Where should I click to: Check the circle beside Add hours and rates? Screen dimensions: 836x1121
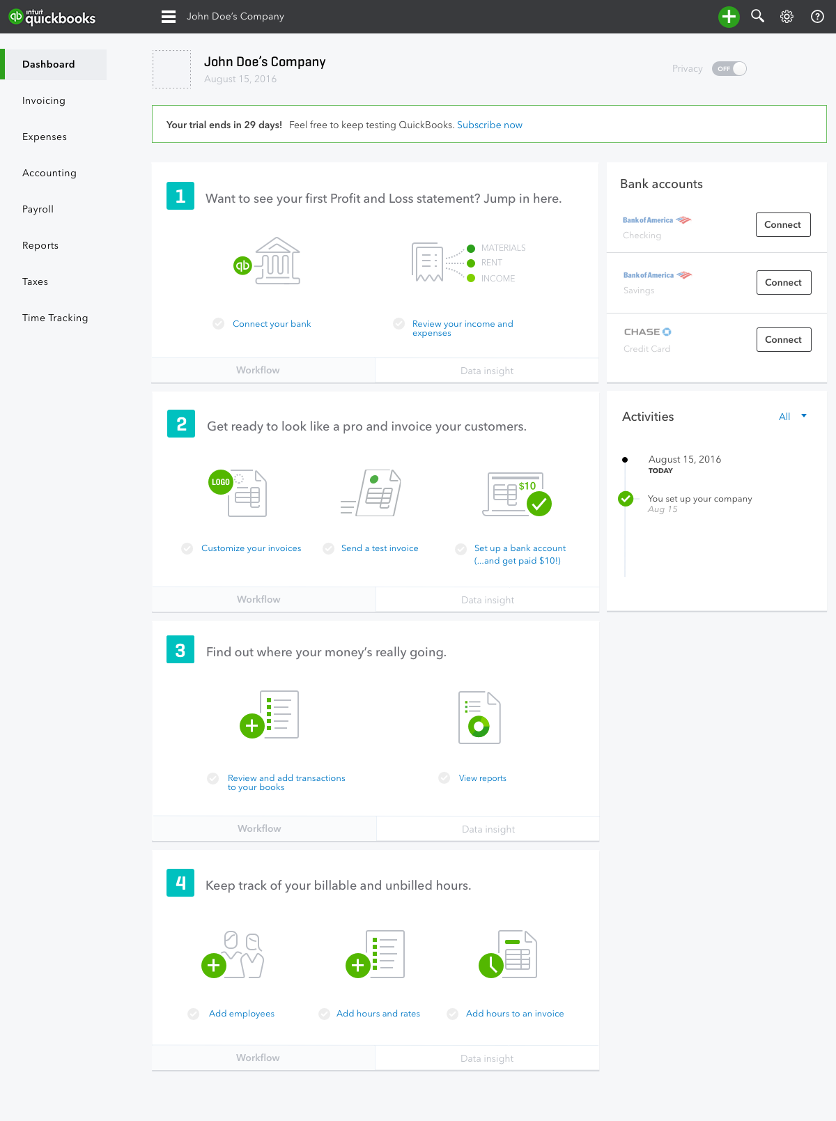[x=325, y=1014]
